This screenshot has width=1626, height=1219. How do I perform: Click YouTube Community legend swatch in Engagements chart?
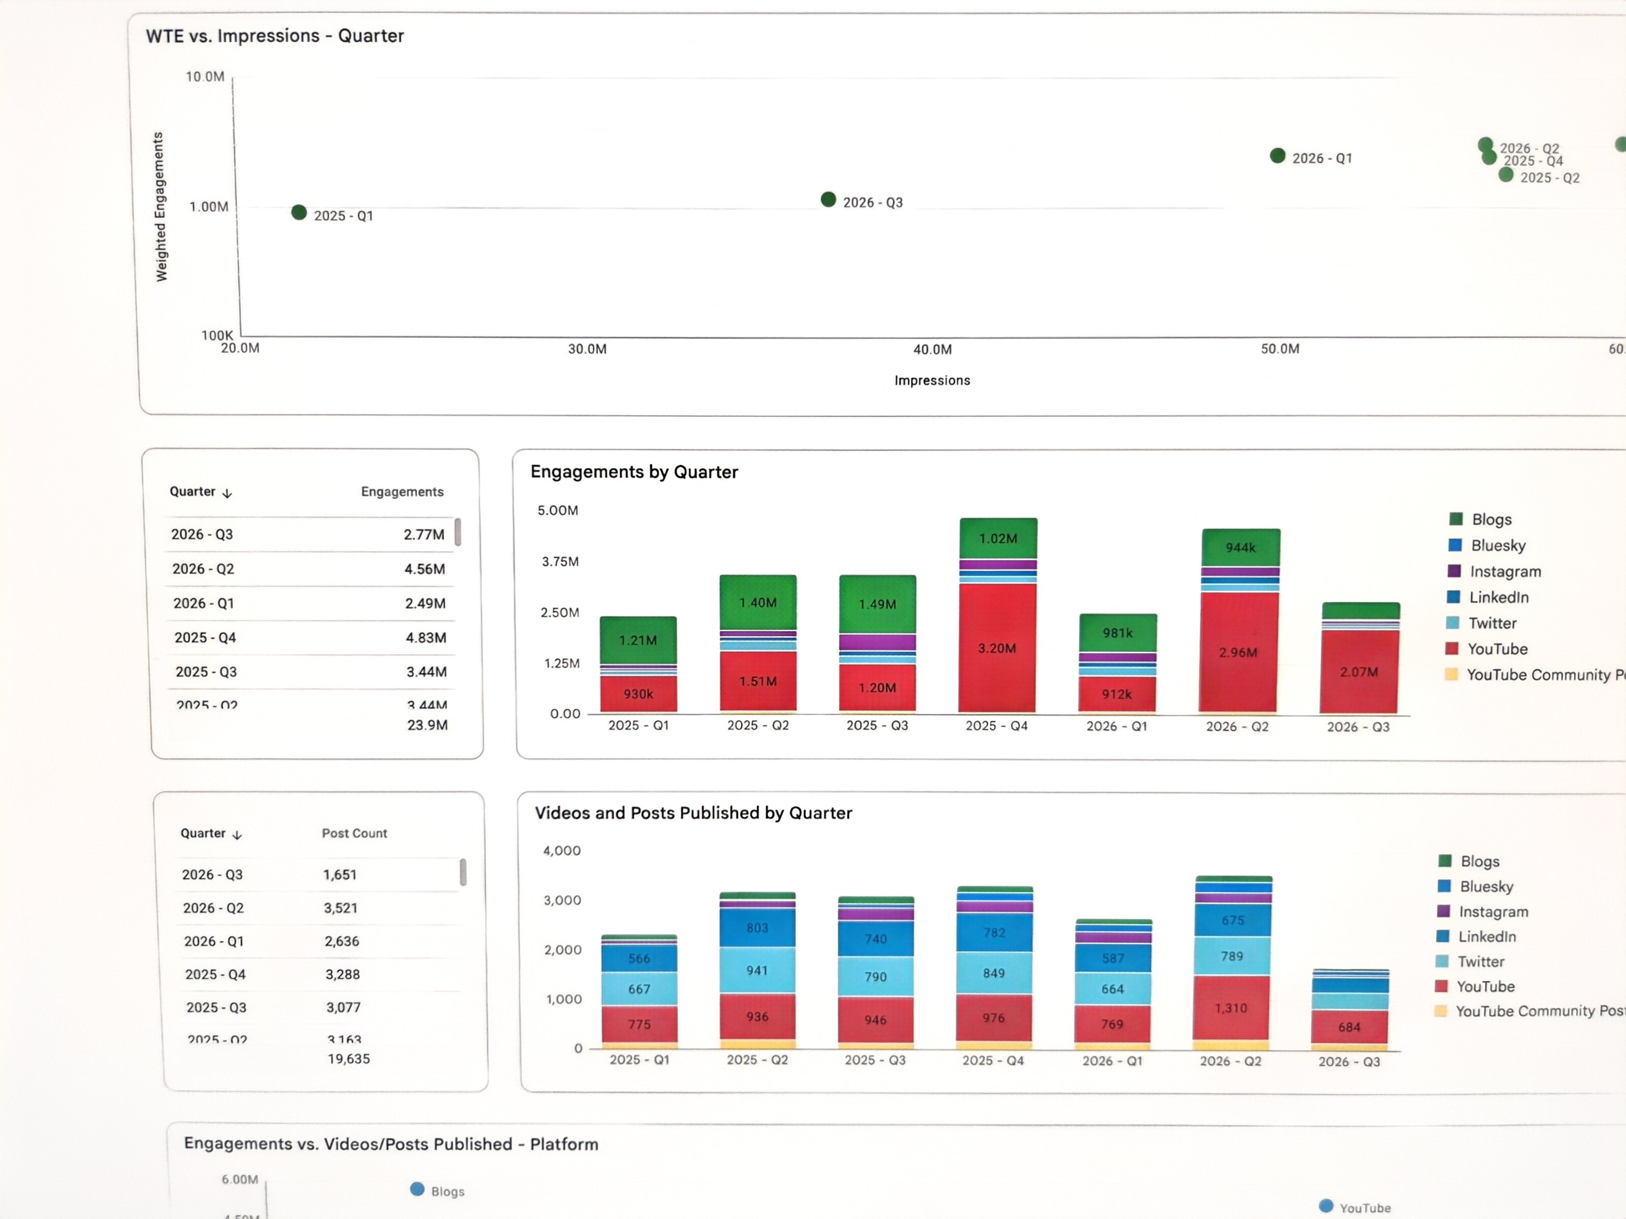(x=1451, y=674)
